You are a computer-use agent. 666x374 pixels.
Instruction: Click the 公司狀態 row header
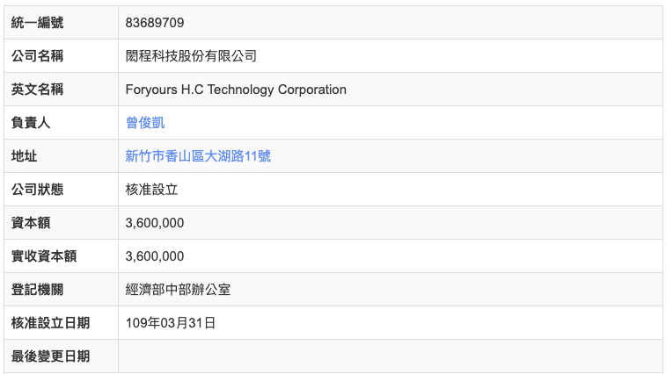tap(37, 190)
